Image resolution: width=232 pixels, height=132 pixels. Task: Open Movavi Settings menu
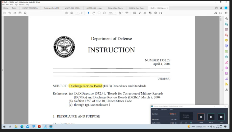164,110
